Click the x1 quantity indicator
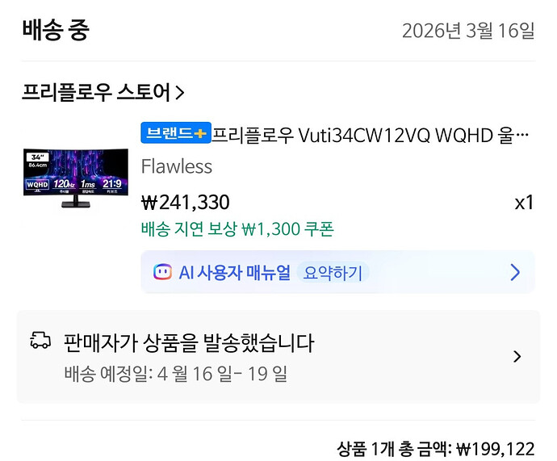 pyautogui.click(x=524, y=203)
